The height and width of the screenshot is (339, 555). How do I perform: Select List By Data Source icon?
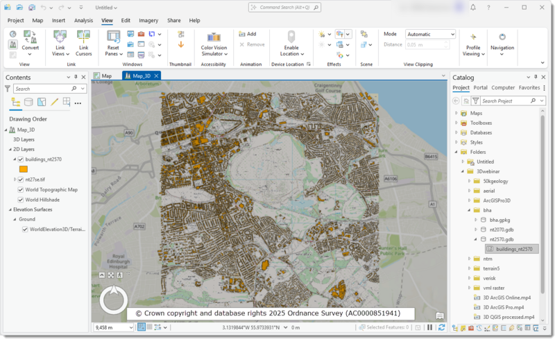click(x=28, y=103)
